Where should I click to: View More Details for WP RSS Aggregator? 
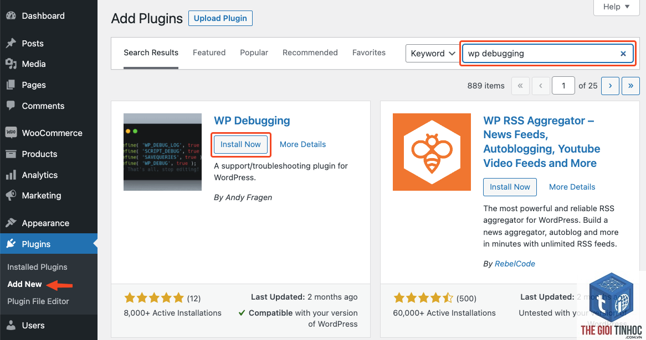[x=572, y=187]
